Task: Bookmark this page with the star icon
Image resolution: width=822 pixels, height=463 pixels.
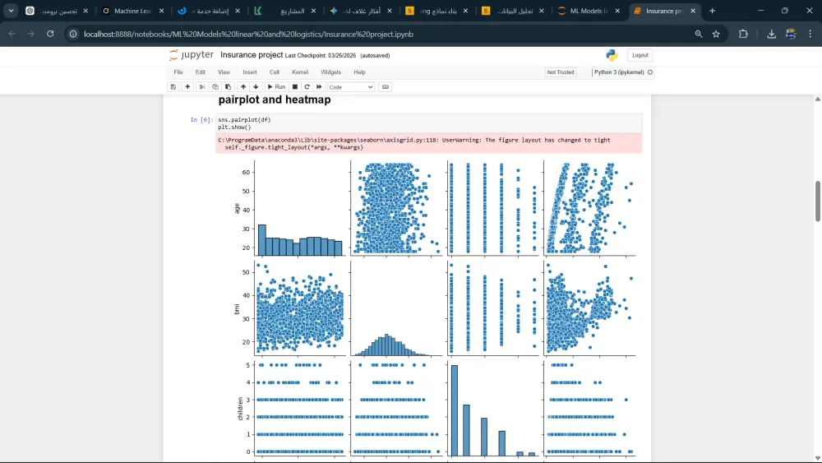Action: 716,34
